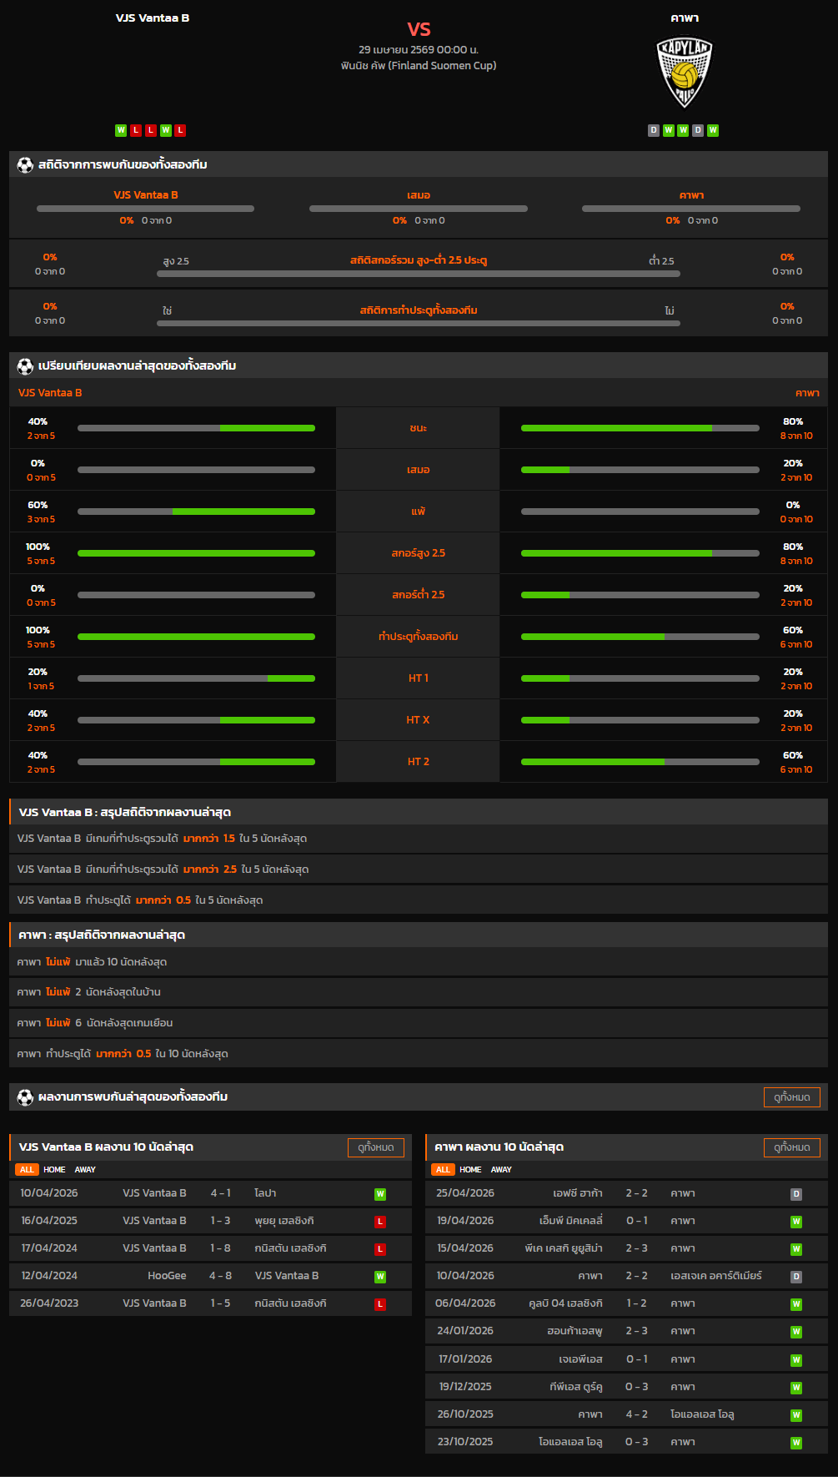Image resolution: width=838 pixels, height=1477 pixels.
Task: Click the soccer ball icon beside latest head-to-head results header
Action: tap(25, 1096)
